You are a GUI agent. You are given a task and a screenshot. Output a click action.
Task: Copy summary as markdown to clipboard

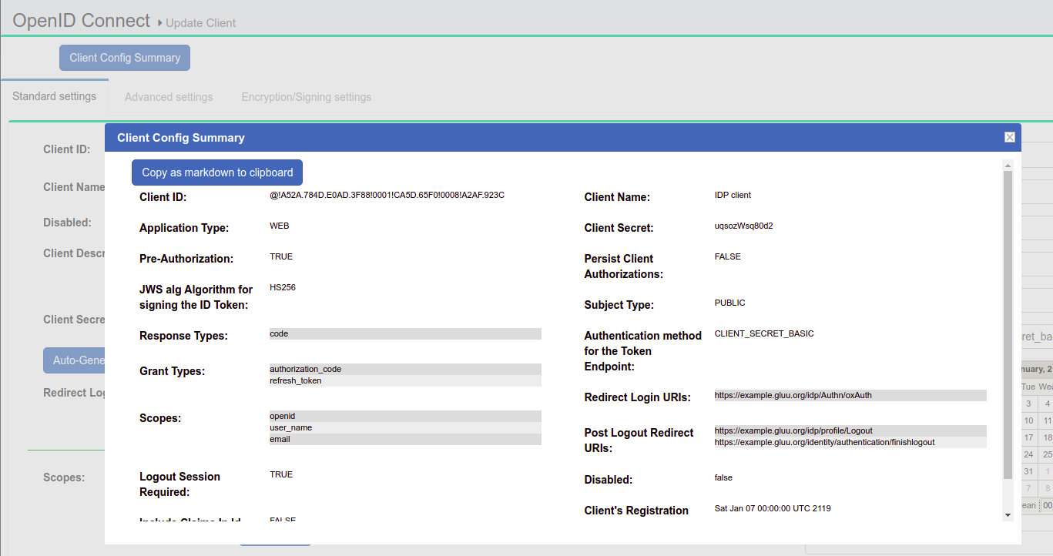click(217, 172)
